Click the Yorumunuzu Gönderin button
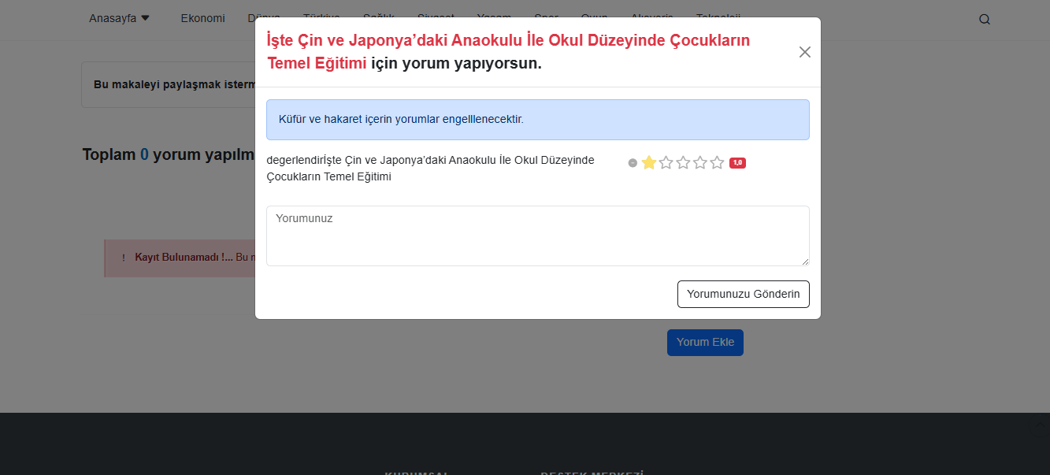This screenshot has height=475, width=1050. coord(743,294)
